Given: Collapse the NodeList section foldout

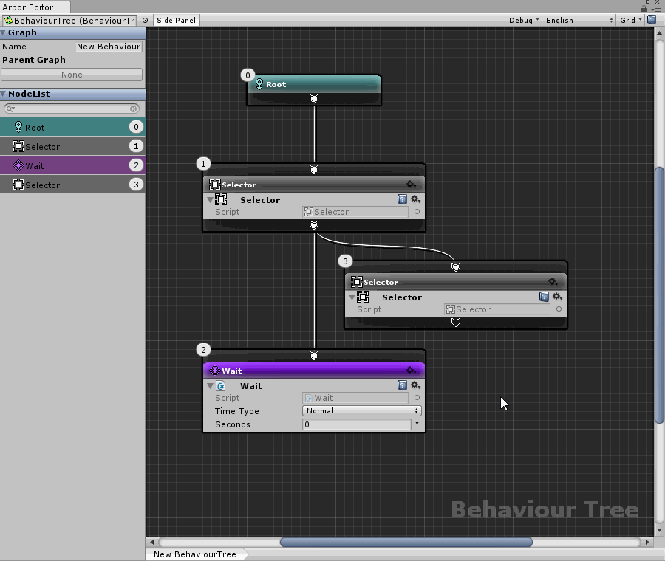Looking at the screenshot, I should tap(4, 94).
